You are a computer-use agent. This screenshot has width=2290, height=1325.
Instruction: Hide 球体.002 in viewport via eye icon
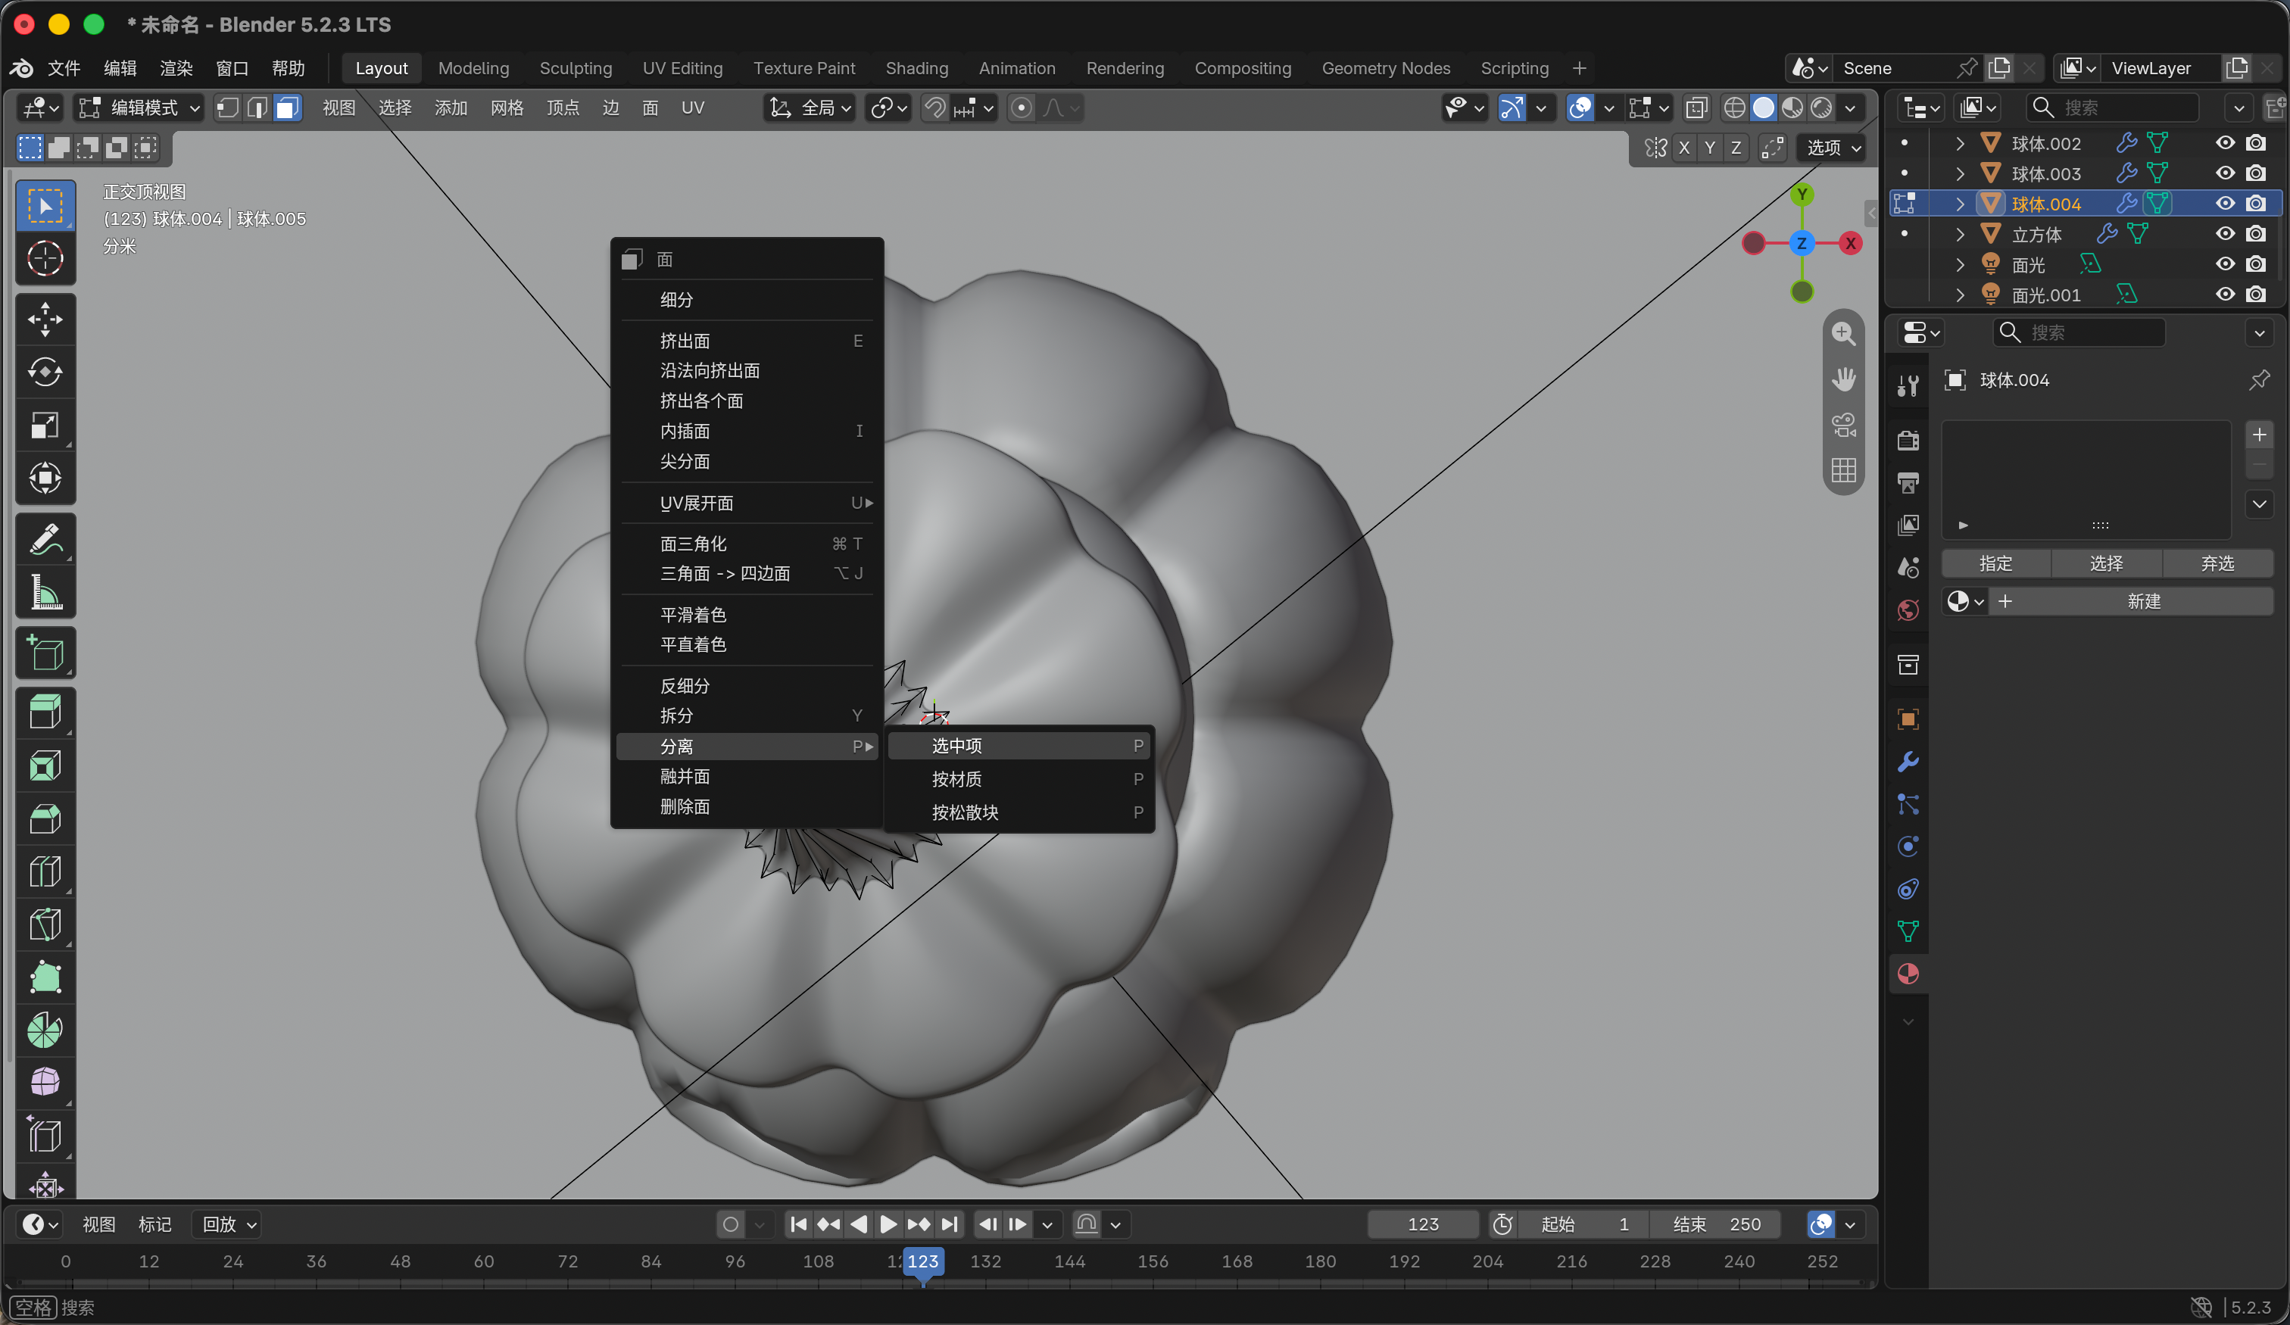(2225, 144)
